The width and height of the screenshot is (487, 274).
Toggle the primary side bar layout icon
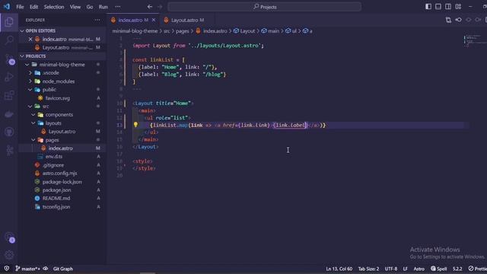428,7
